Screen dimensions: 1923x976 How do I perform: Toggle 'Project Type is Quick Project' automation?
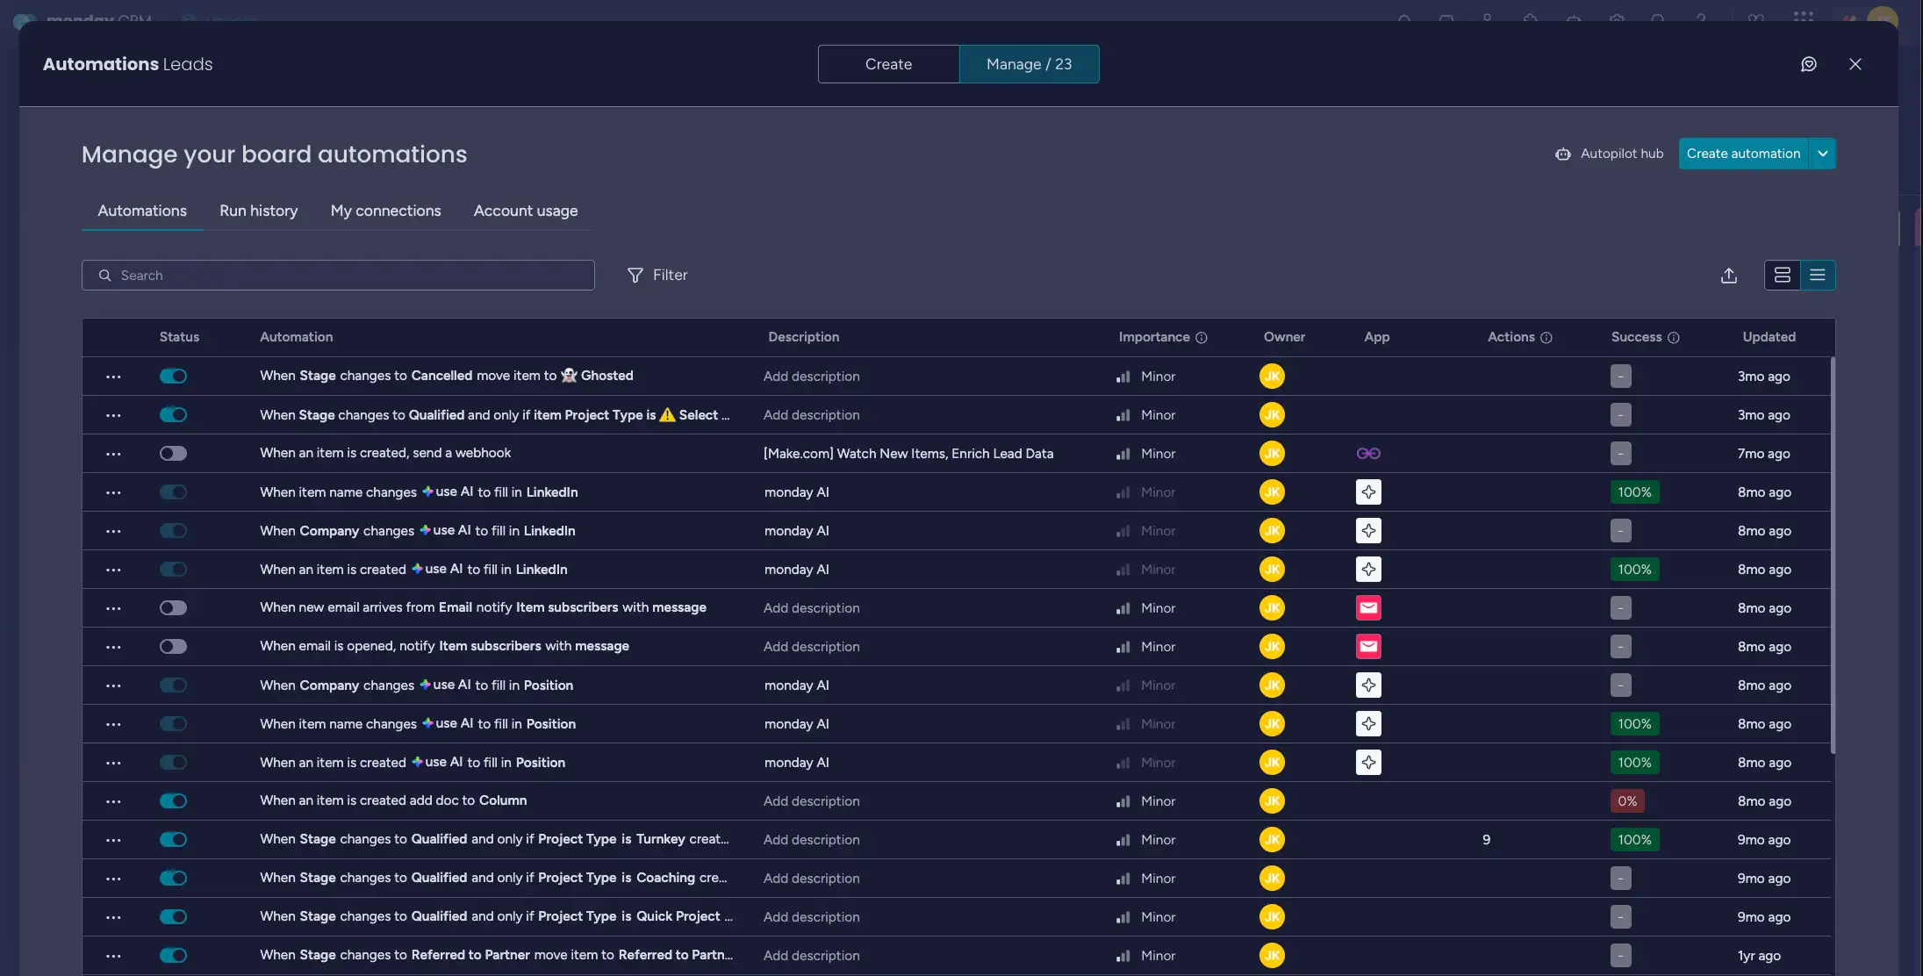(173, 917)
